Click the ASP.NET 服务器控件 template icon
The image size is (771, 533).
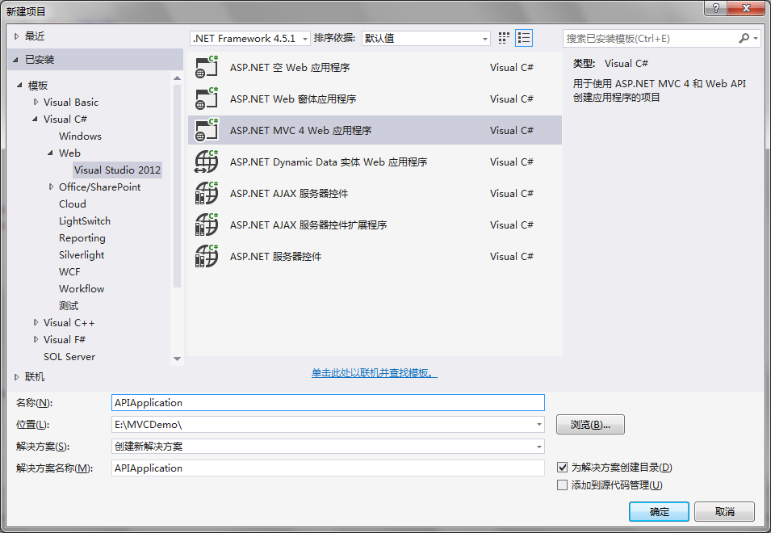click(x=207, y=256)
